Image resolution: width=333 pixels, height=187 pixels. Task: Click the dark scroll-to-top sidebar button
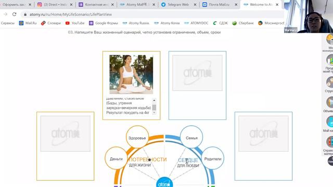pos(330,161)
